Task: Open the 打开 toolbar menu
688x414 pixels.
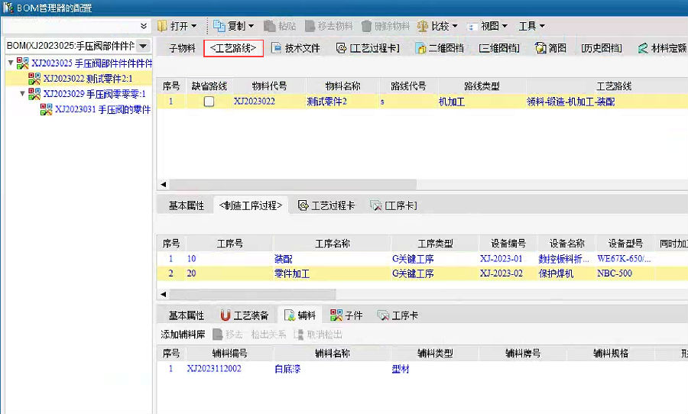Action: click(177, 26)
